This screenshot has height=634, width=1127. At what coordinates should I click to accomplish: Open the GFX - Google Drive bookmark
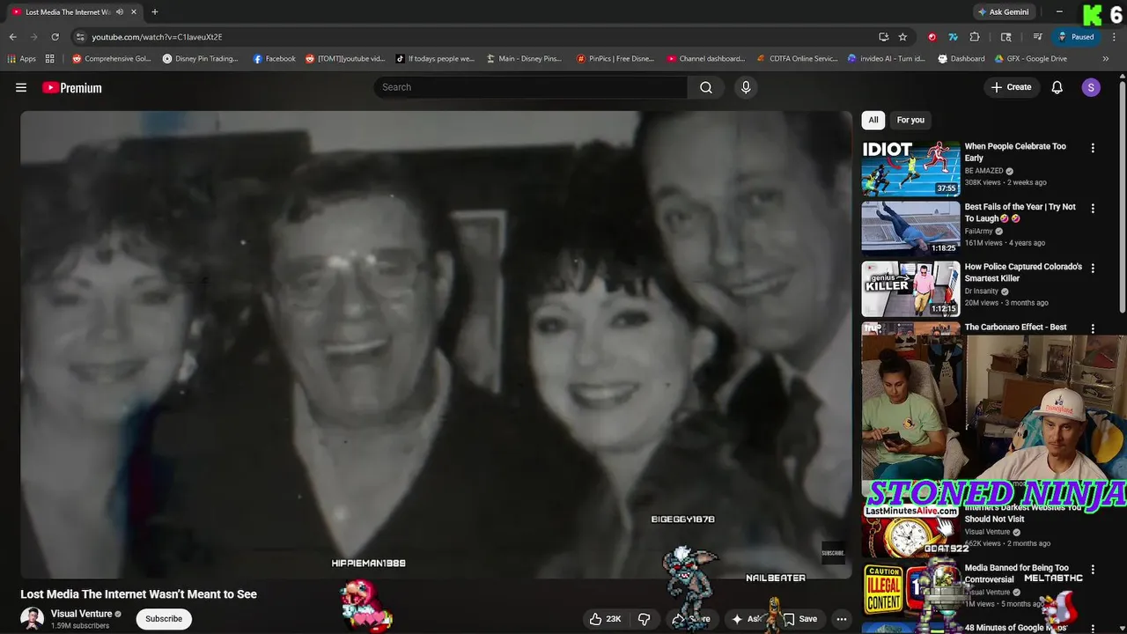(x=1030, y=59)
